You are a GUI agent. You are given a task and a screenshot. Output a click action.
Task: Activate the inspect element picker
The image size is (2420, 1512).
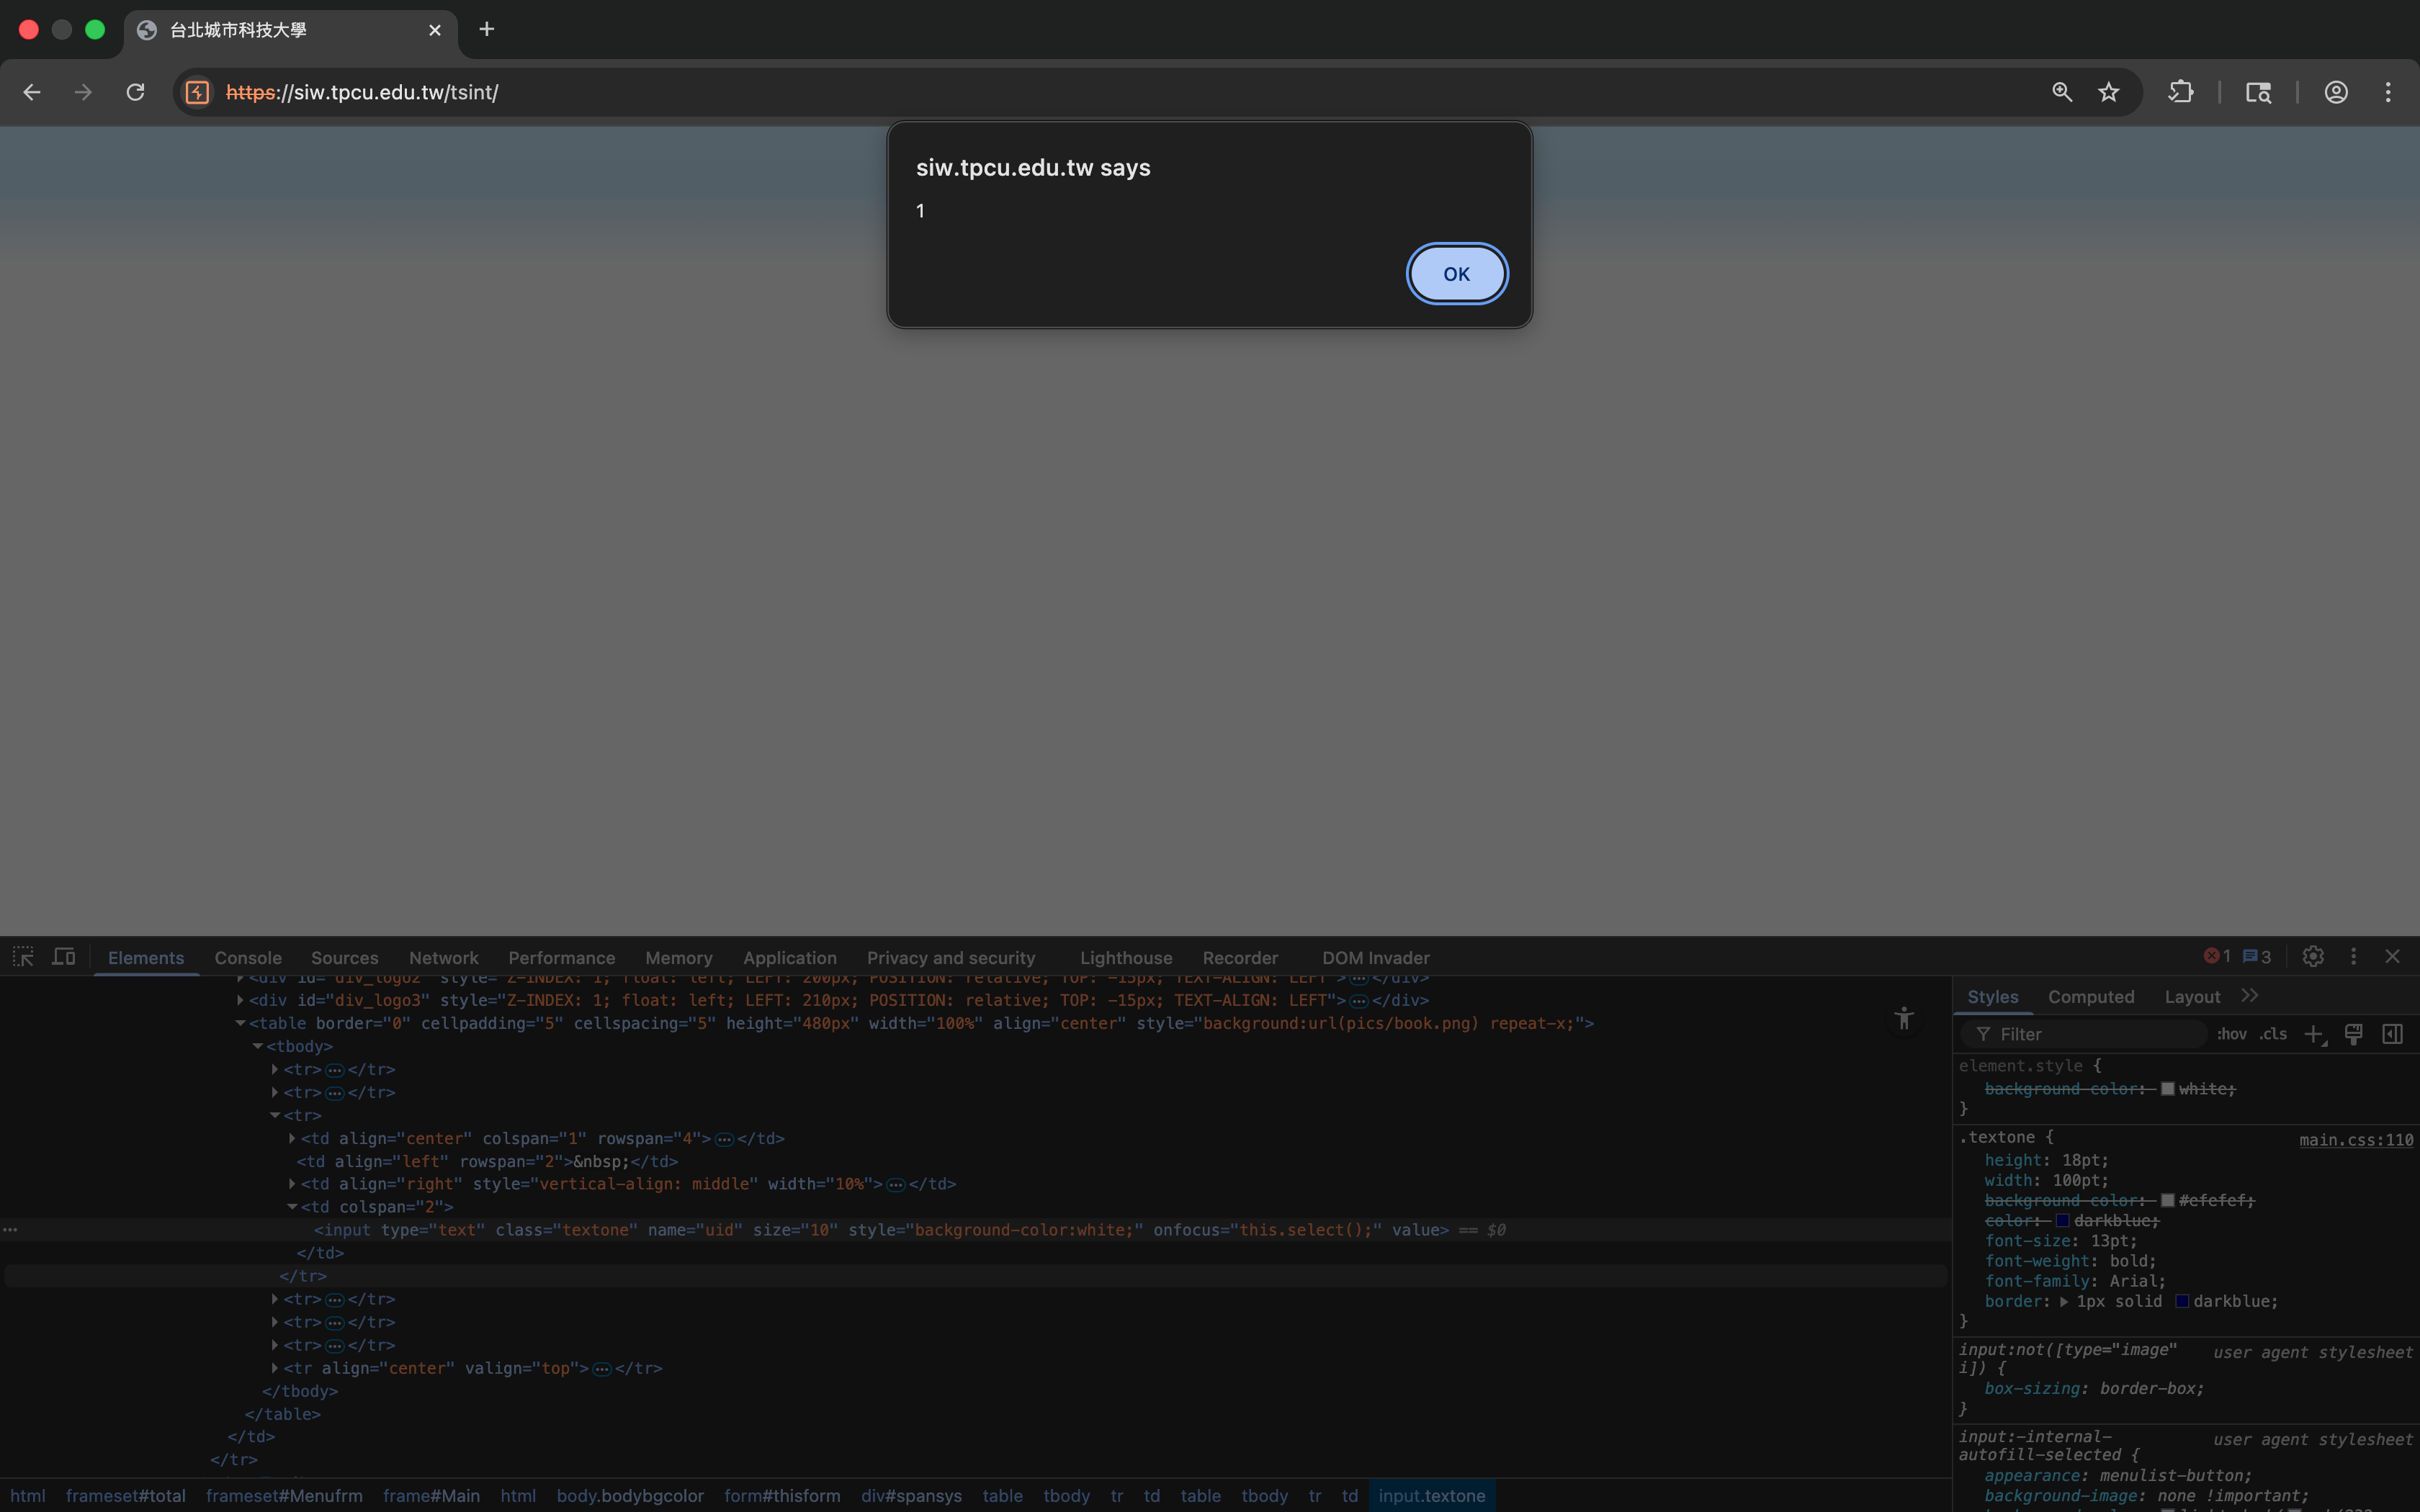23,957
